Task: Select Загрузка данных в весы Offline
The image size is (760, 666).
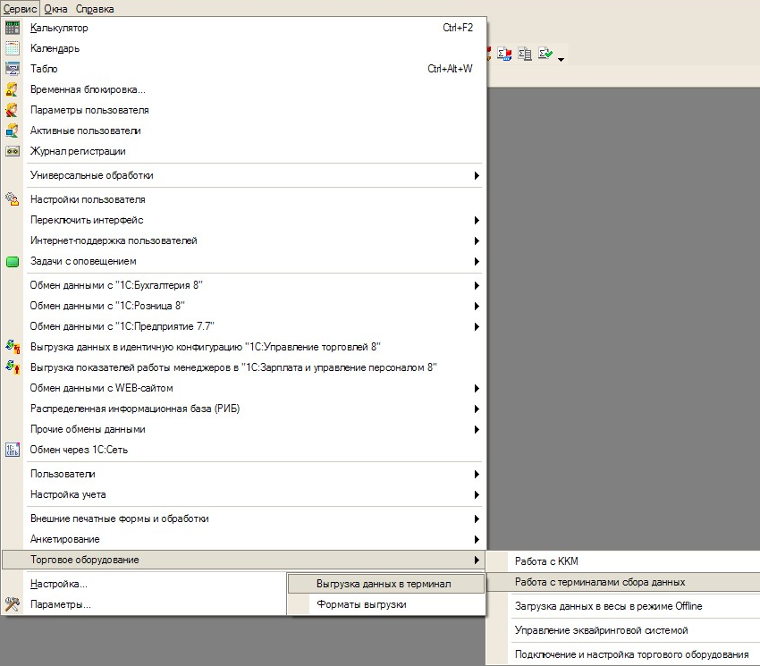Action: (x=623, y=606)
